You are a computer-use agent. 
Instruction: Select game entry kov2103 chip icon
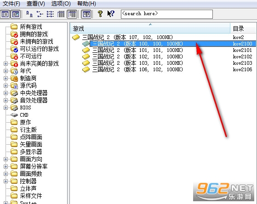(x=86, y=63)
